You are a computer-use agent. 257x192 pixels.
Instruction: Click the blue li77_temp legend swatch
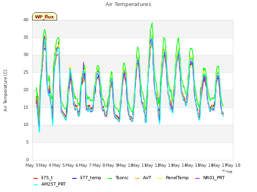(75, 178)
